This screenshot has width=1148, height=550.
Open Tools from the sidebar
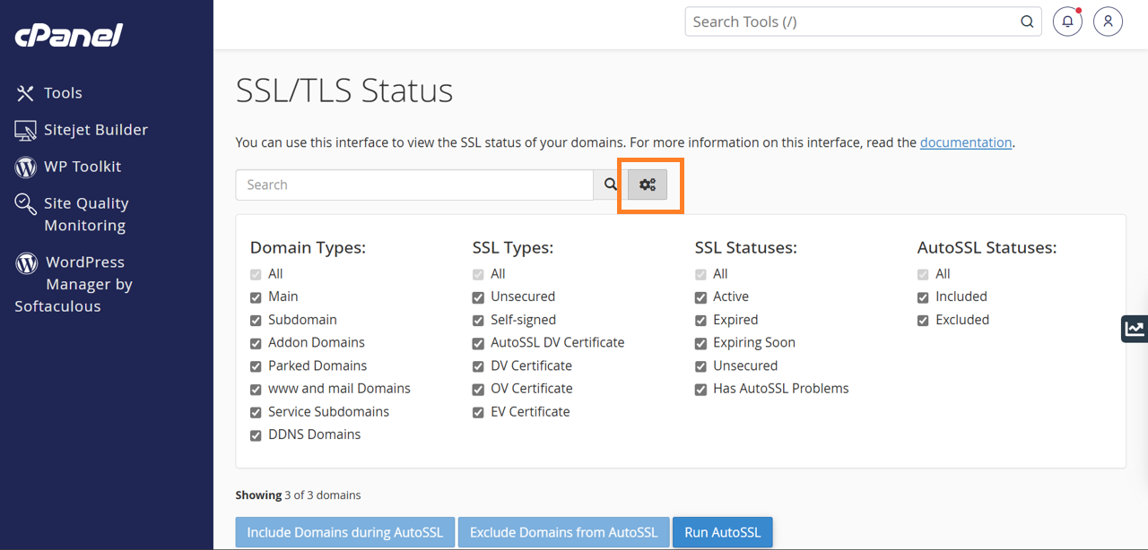(x=62, y=93)
